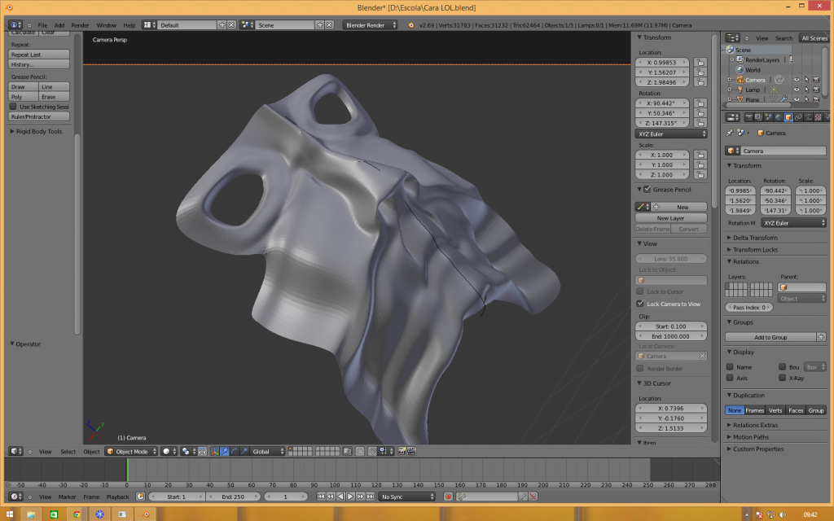Hide Camera using its eye icon
The width and height of the screenshot is (834, 521).
tap(797, 80)
